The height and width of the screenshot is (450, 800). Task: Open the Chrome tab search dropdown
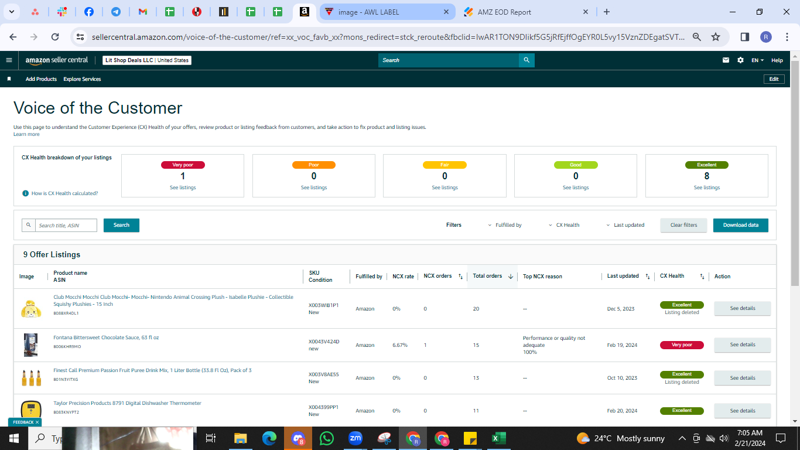(x=12, y=12)
